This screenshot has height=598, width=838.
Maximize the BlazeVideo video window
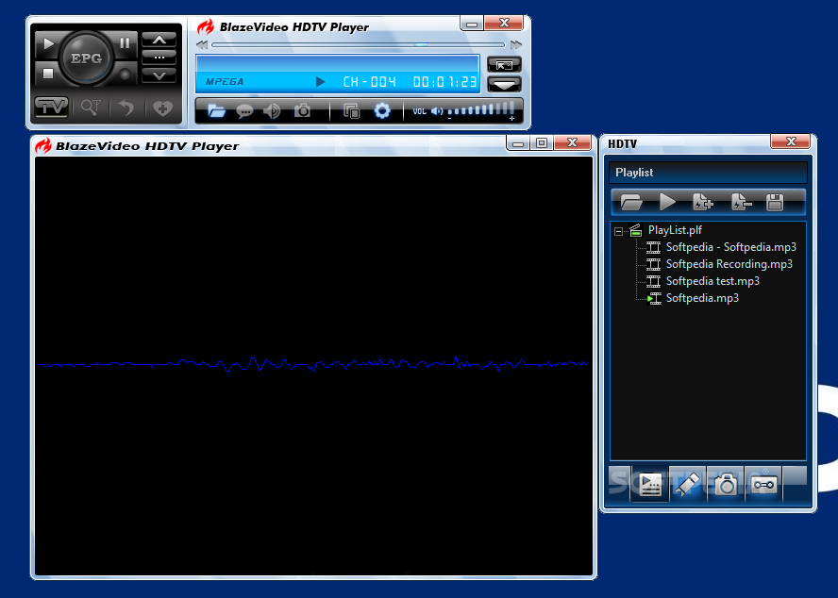point(542,143)
